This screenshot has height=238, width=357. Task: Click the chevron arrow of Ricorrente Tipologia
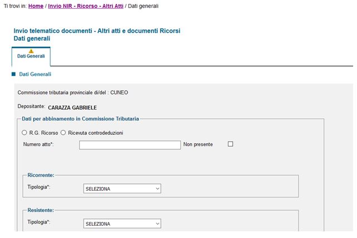point(157,188)
